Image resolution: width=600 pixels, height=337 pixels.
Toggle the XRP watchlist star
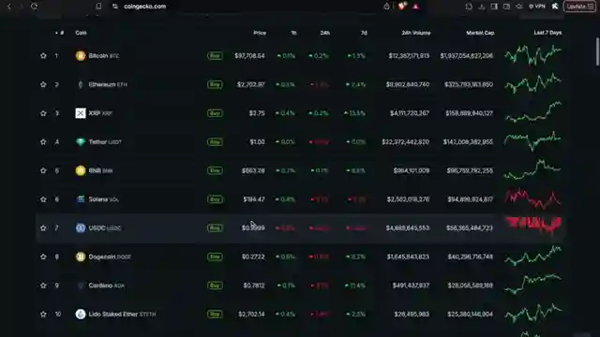click(43, 113)
